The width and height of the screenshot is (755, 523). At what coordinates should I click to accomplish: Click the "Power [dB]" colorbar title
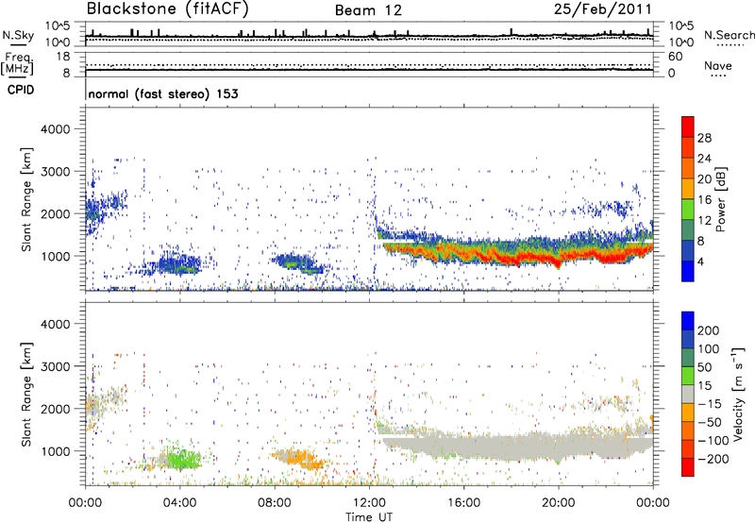click(721, 199)
